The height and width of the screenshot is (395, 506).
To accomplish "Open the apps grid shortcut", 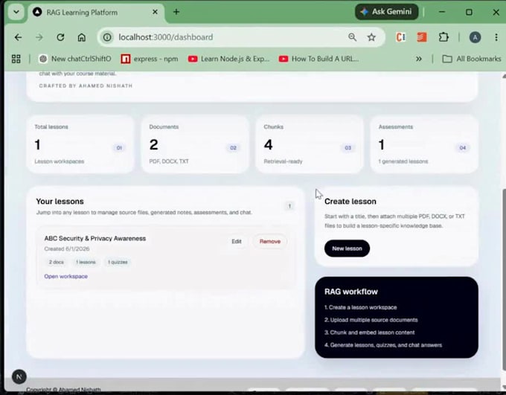I will [x=16, y=59].
